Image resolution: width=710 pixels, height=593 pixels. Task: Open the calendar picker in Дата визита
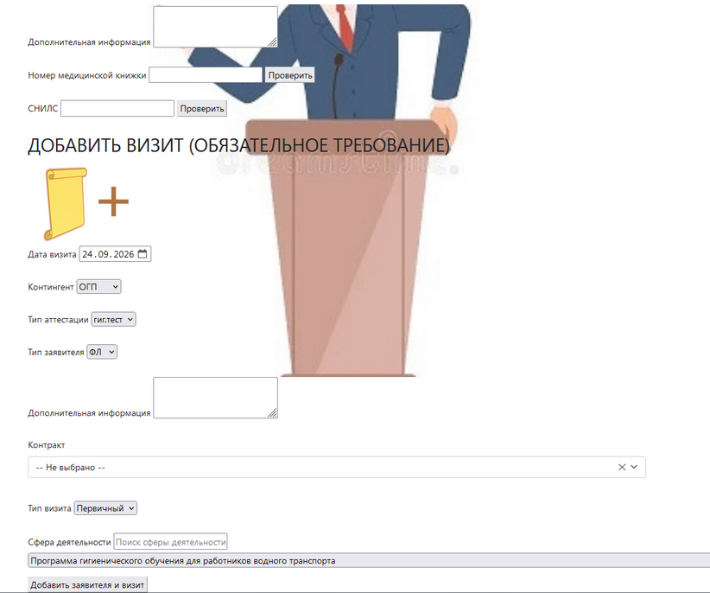[x=143, y=253]
